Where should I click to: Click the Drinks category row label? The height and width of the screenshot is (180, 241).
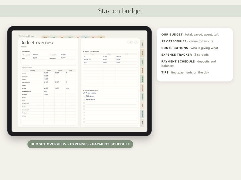[24, 79]
